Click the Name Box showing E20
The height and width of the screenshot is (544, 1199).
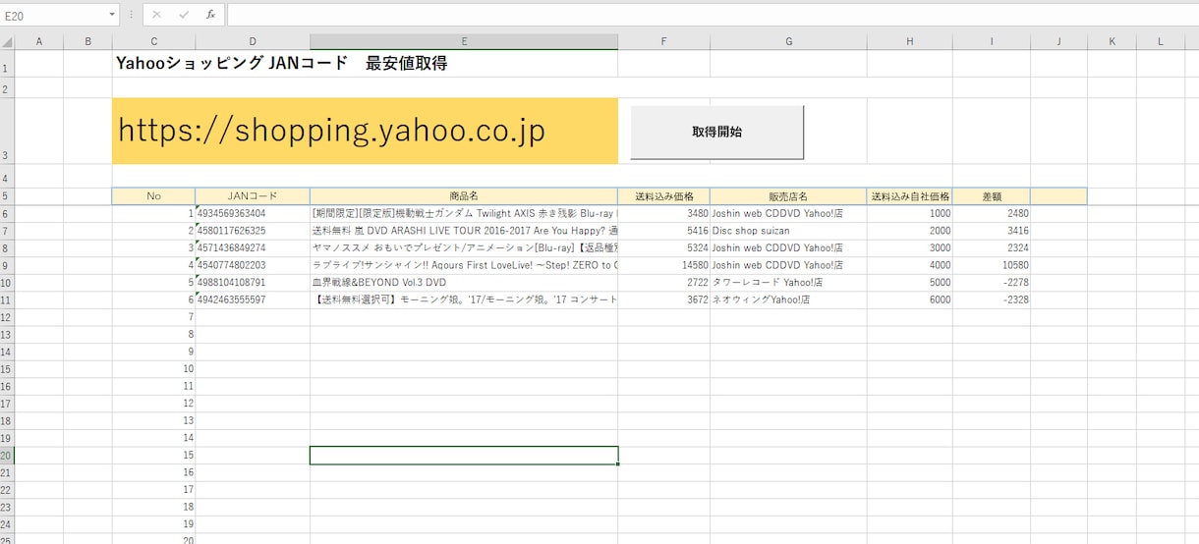coord(53,15)
